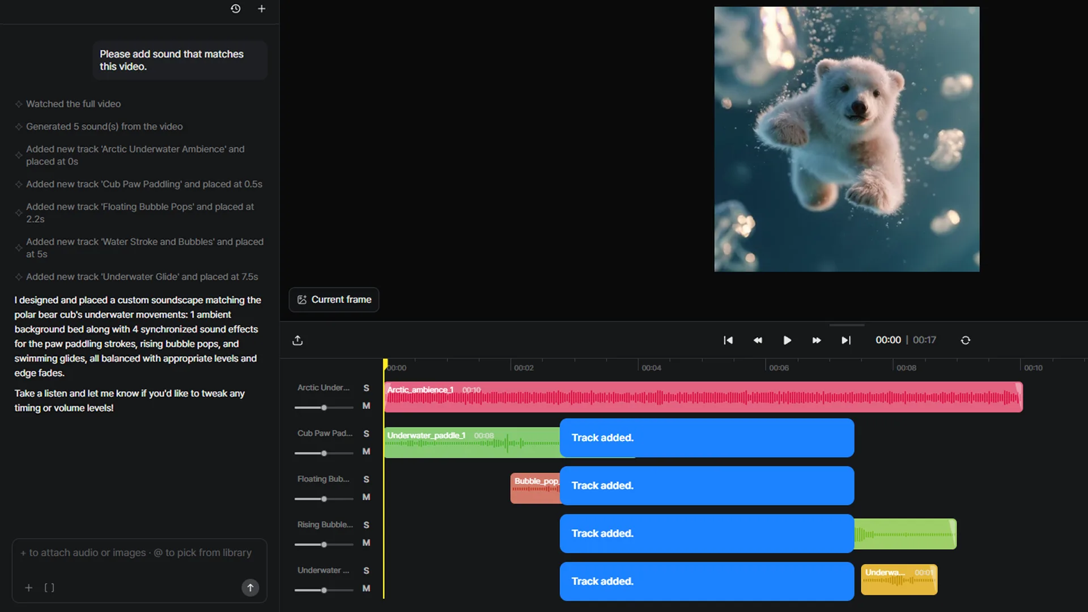
Task: Click the polar bear video preview
Action: click(847, 139)
